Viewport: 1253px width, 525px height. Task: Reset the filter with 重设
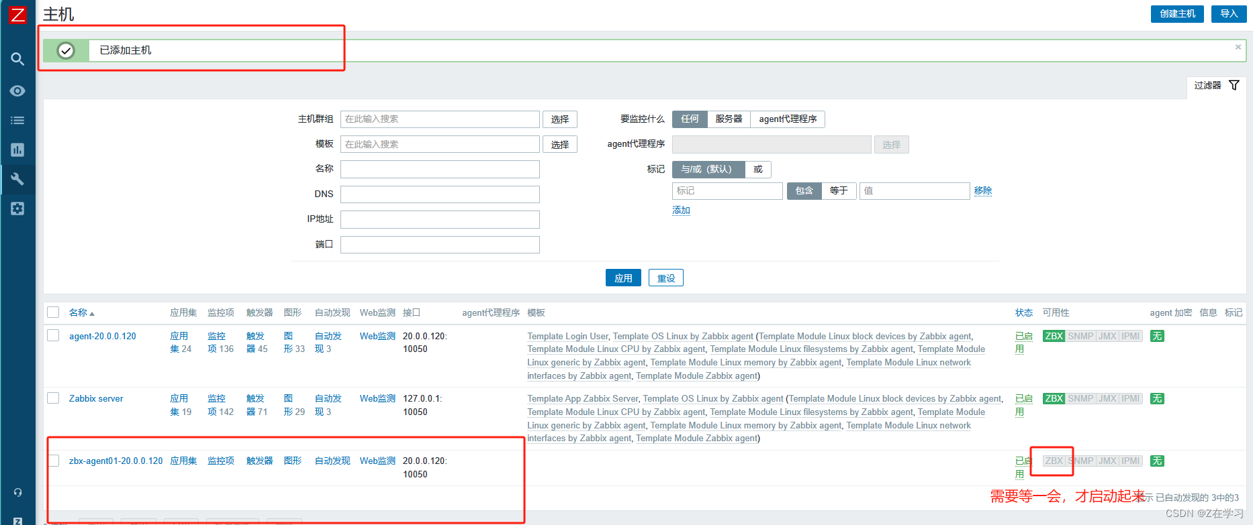[x=666, y=278]
